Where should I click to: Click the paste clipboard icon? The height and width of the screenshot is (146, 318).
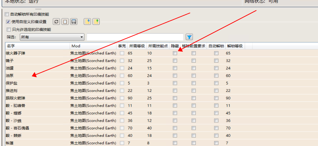coord(65,22)
